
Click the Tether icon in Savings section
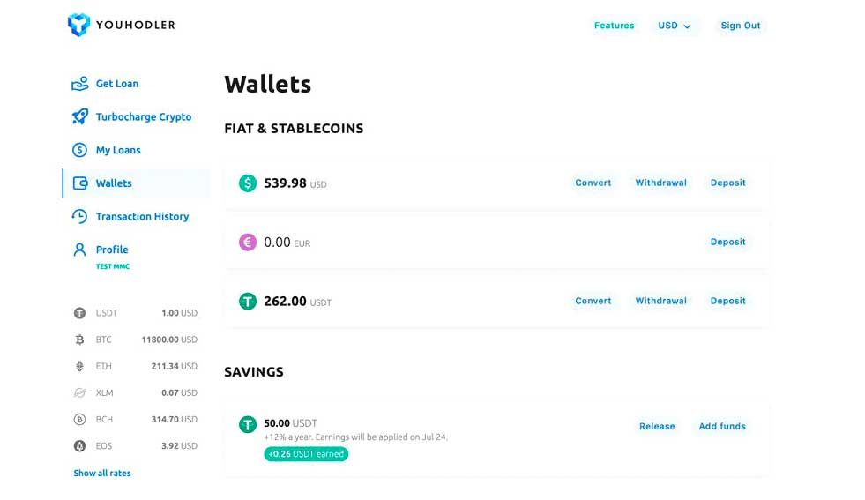[248, 424]
